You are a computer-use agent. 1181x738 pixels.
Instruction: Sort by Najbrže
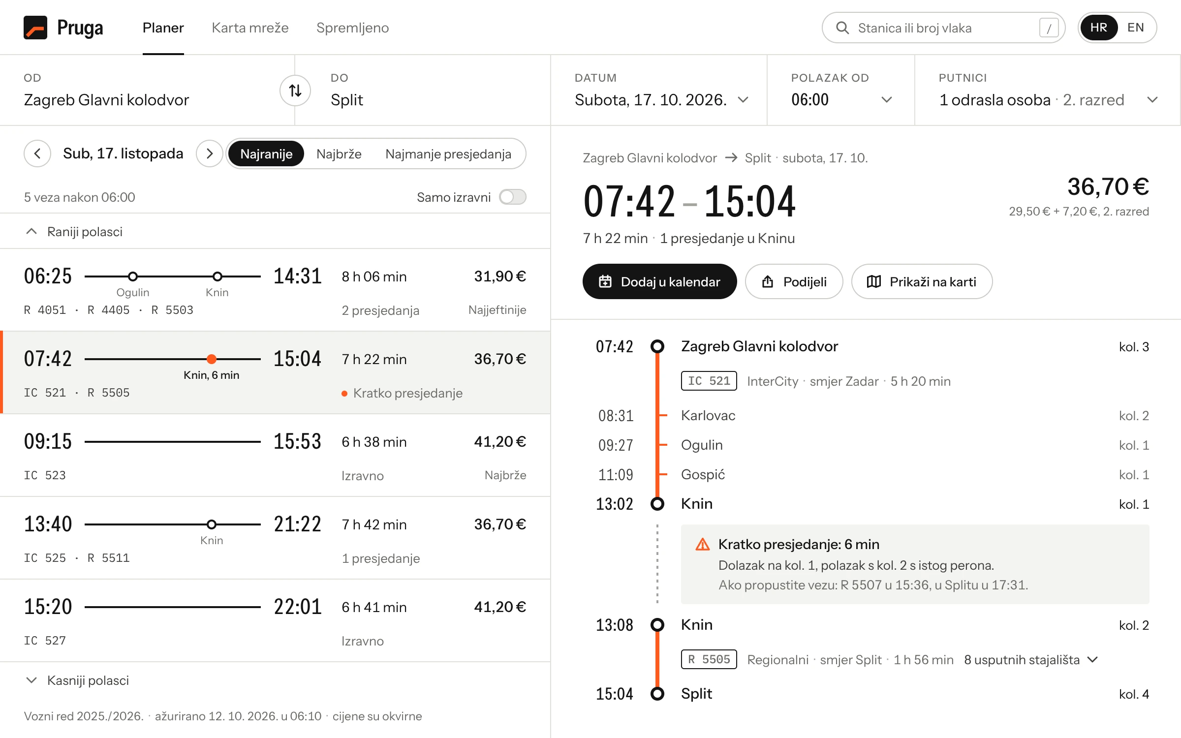(339, 154)
